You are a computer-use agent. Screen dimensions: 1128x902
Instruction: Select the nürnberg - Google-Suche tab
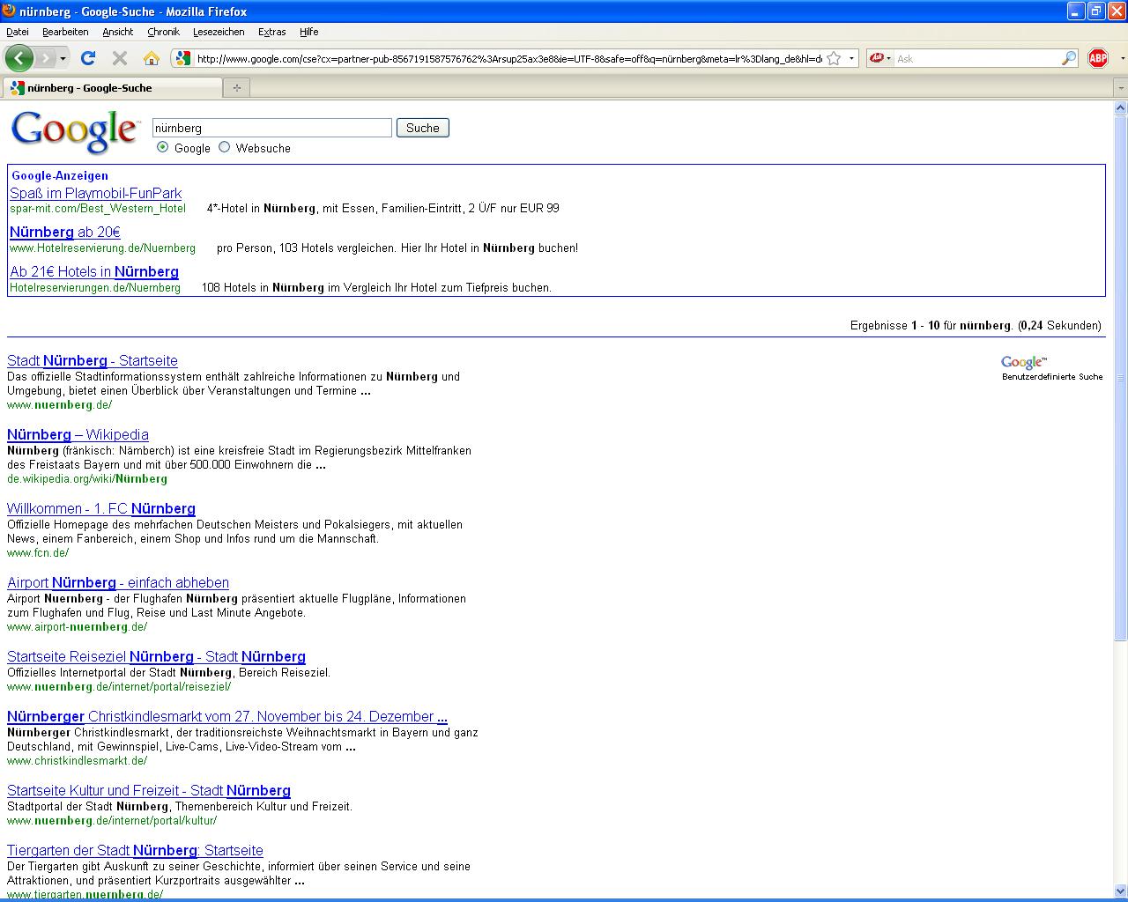(113, 87)
